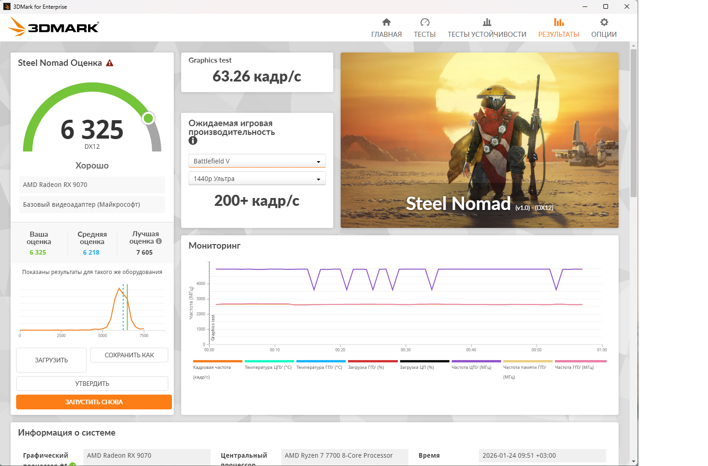Click the warning triangle beside Steel Nomad Оценка
The width and height of the screenshot is (708, 466).
pos(110,63)
